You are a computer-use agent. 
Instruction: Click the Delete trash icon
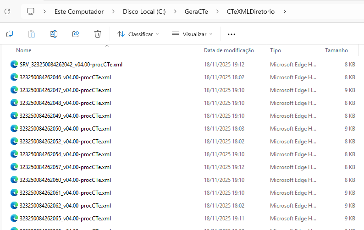(98, 34)
